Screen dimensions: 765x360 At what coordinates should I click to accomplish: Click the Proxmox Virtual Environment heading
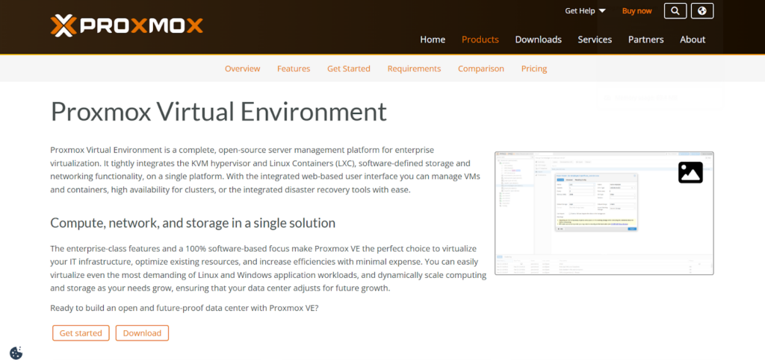click(219, 111)
